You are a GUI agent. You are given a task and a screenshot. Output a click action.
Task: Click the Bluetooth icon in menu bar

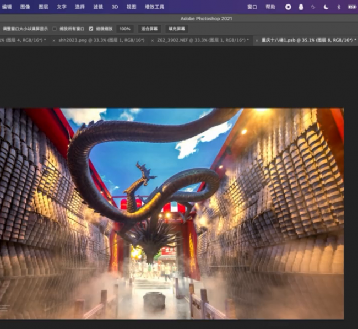[x=339, y=7]
